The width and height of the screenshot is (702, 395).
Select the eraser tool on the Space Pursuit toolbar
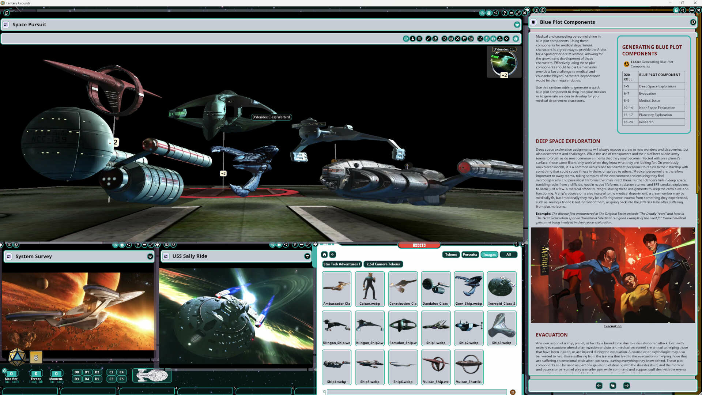pyautogui.click(x=435, y=38)
